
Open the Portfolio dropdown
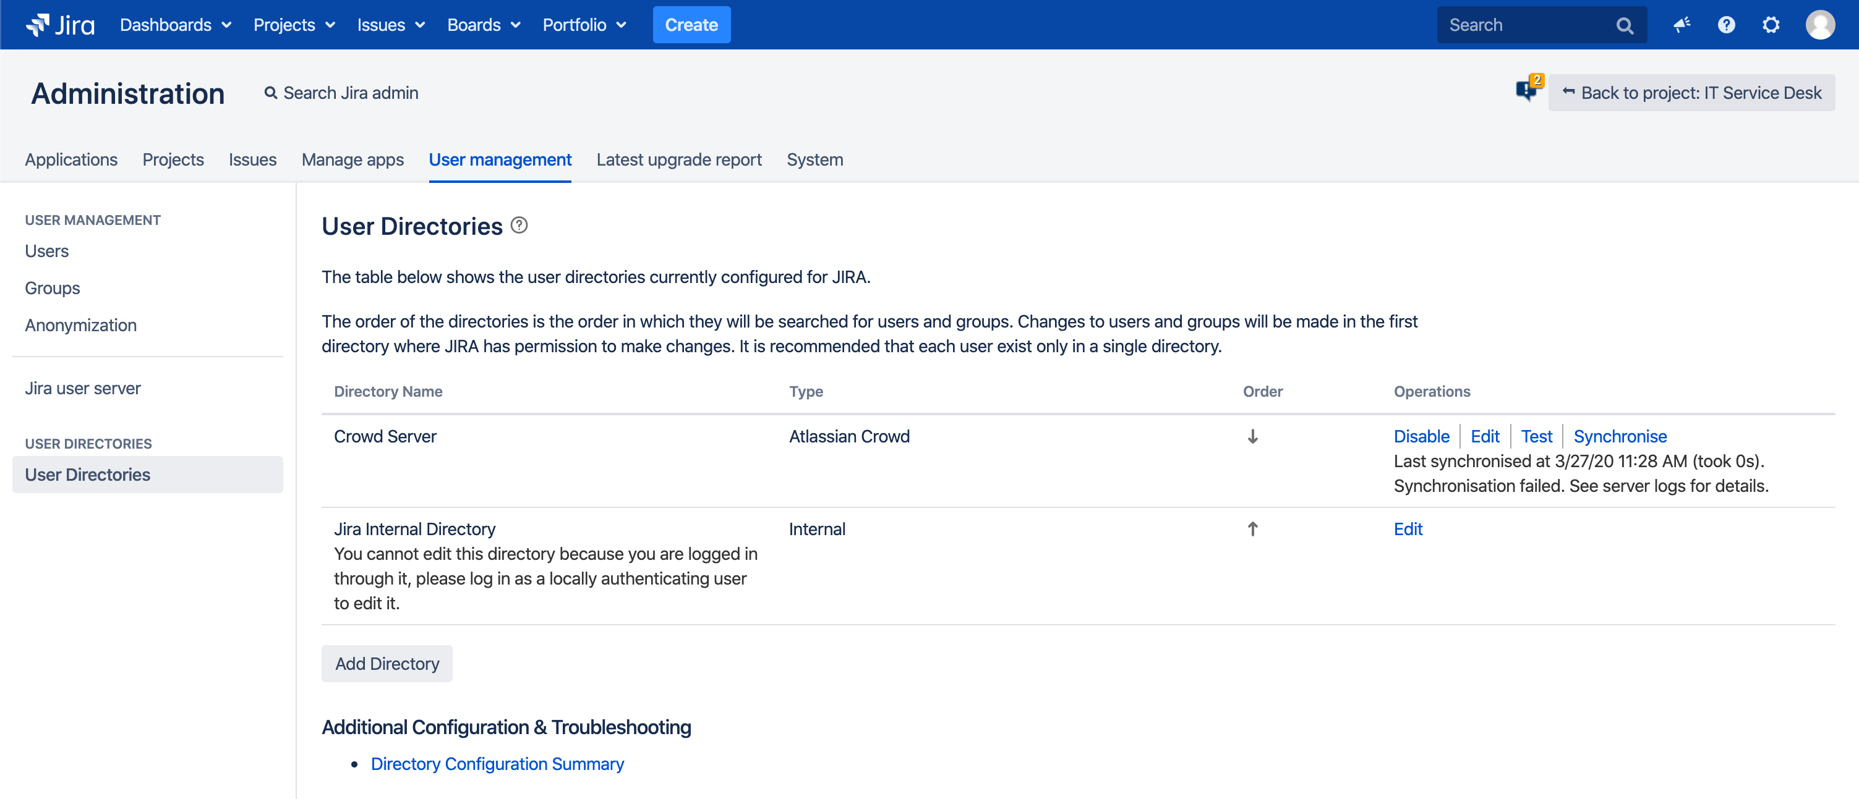[584, 25]
